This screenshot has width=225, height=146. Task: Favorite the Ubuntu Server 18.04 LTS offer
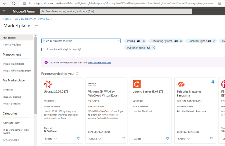click(x=167, y=139)
